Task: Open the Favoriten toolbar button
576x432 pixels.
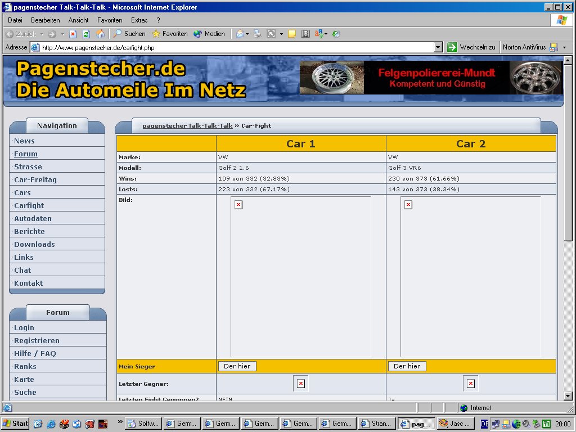Action: (170, 34)
